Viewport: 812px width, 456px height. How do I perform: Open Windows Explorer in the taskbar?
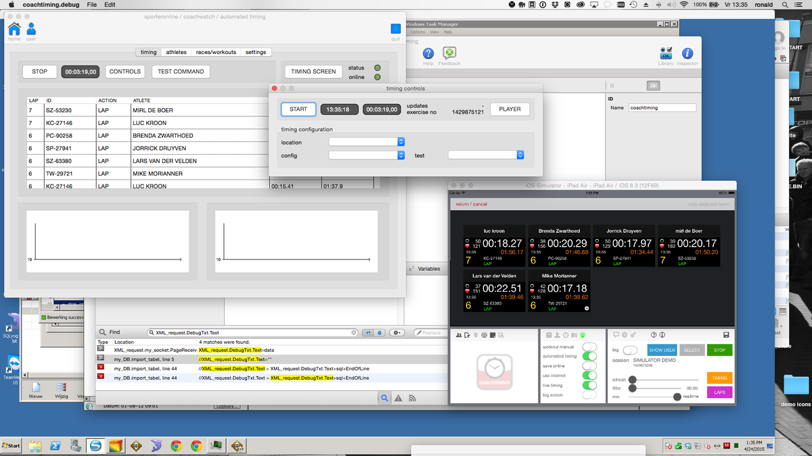[x=35, y=446]
